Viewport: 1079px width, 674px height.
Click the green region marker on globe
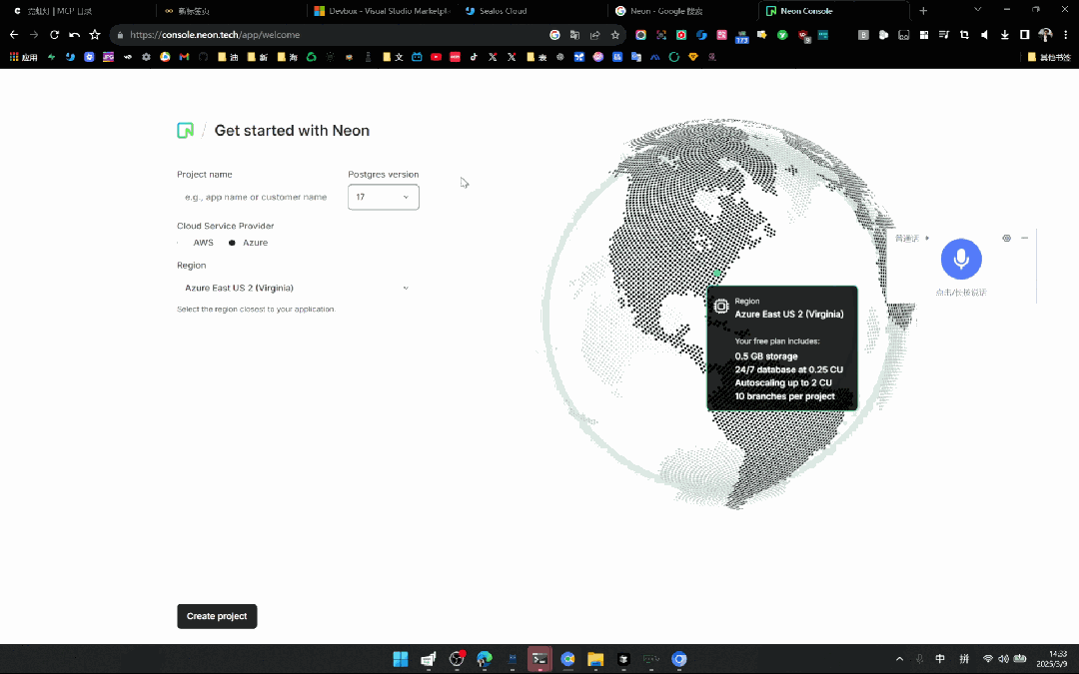coord(717,273)
